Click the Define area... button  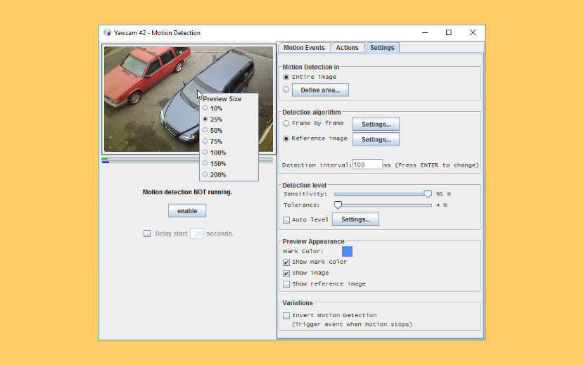point(320,90)
